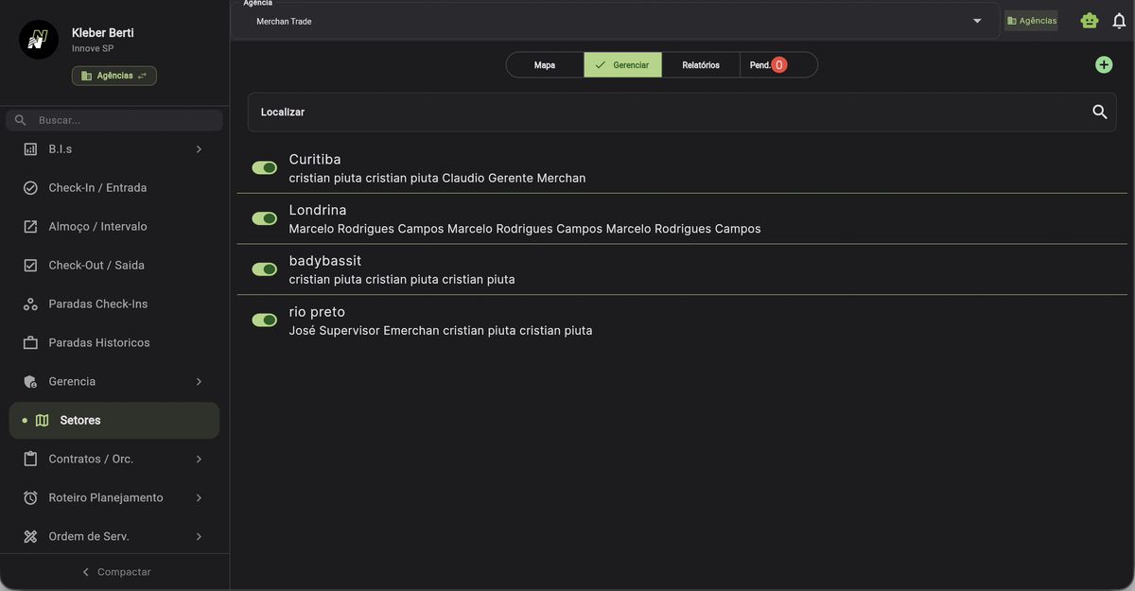Viewport: 1135px width, 591px height.
Task: Expand the B.I.s sidebar menu
Action: click(x=113, y=149)
